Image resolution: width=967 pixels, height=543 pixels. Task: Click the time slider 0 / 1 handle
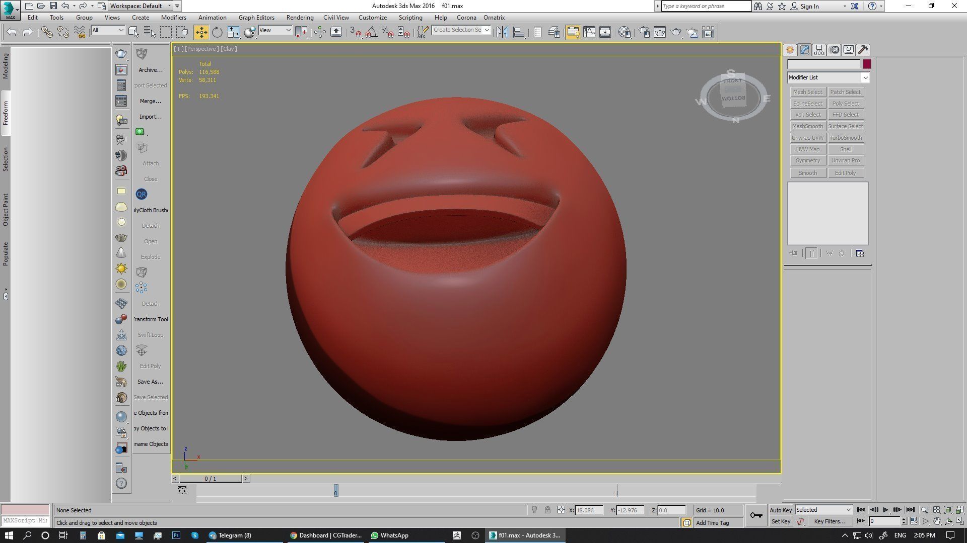(211, 479)
